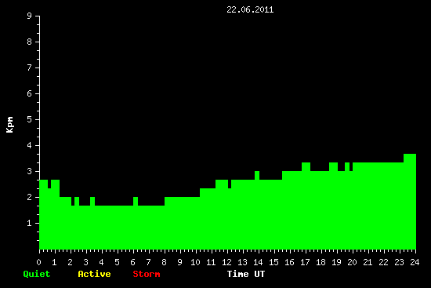The image size is (431, 288).
Task: Click the date label 22.06.2011
Action: click(250, 9)
